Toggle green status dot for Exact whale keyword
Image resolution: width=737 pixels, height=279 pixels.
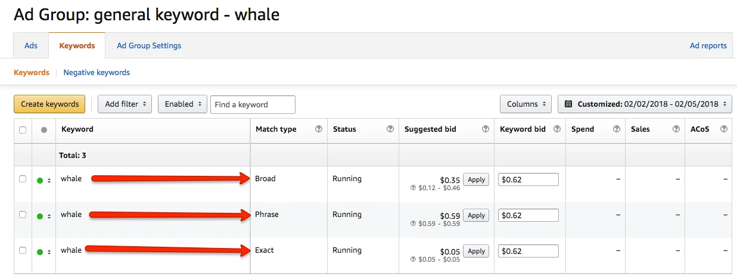(40, 252)
